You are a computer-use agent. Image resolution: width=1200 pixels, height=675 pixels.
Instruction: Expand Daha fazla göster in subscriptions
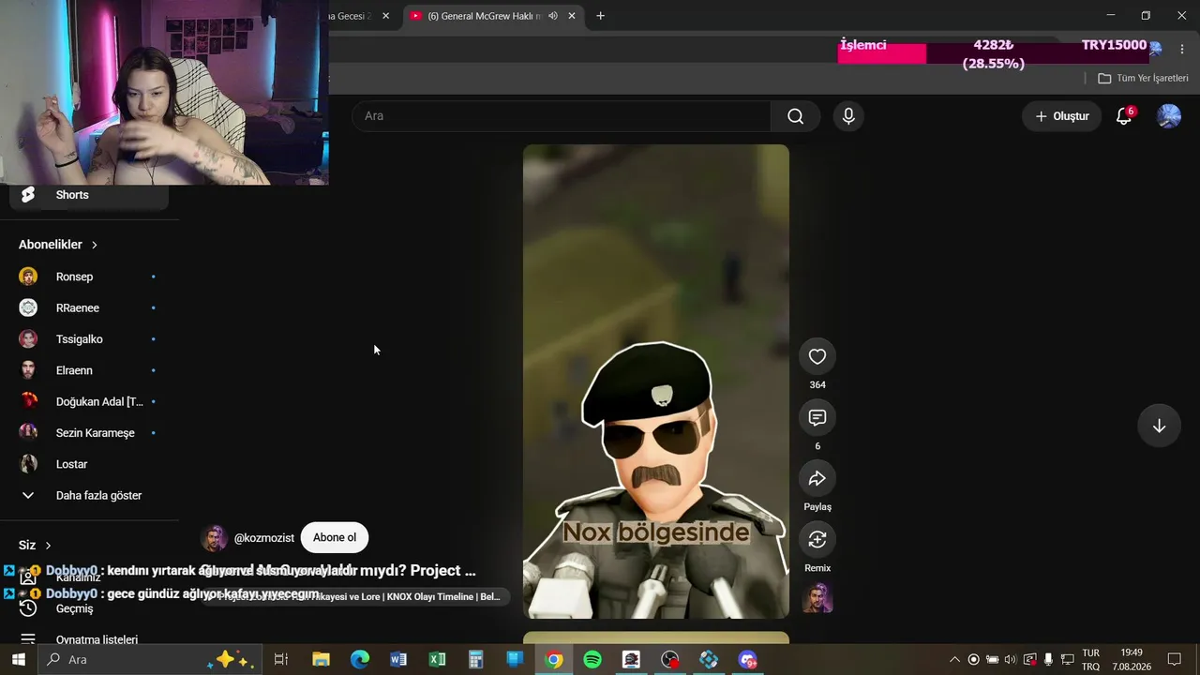tap(89, 495)
